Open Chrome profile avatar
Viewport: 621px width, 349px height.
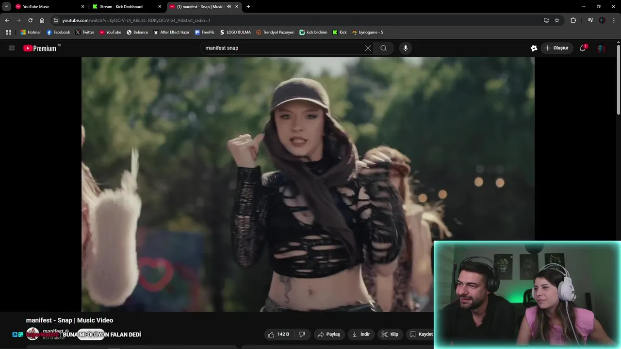(x=602, y=20)
